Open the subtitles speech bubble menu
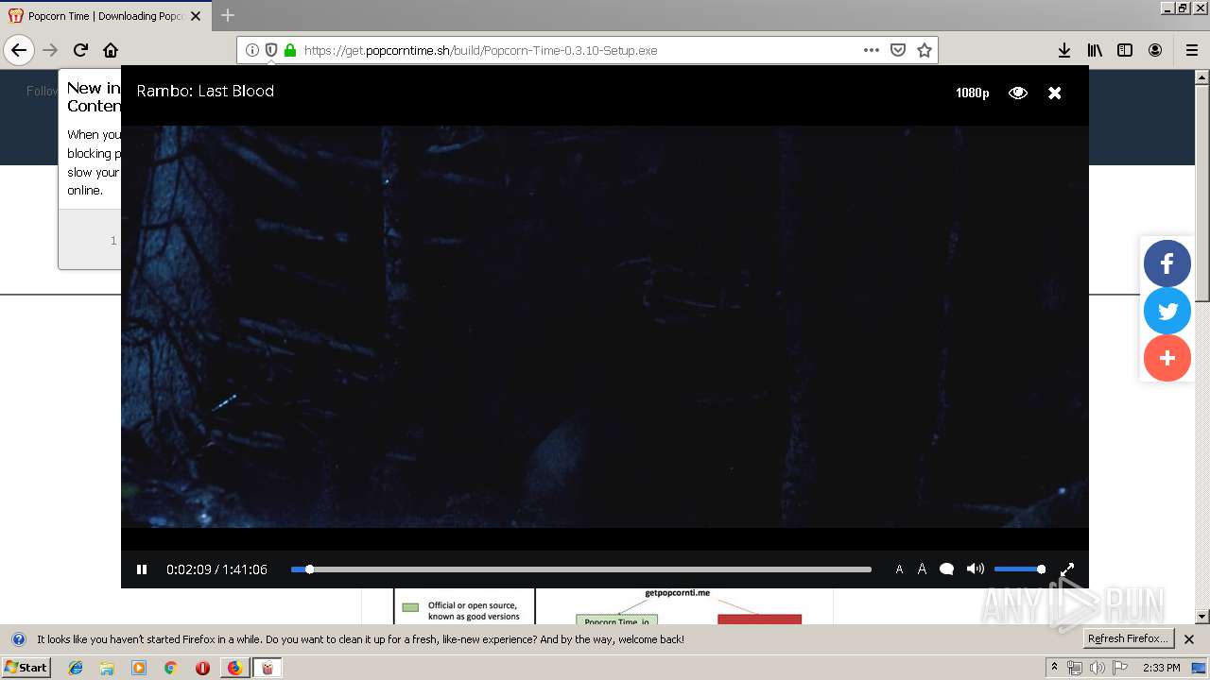The width and height of the screenshot is (1210, 680). click(946, 569)
